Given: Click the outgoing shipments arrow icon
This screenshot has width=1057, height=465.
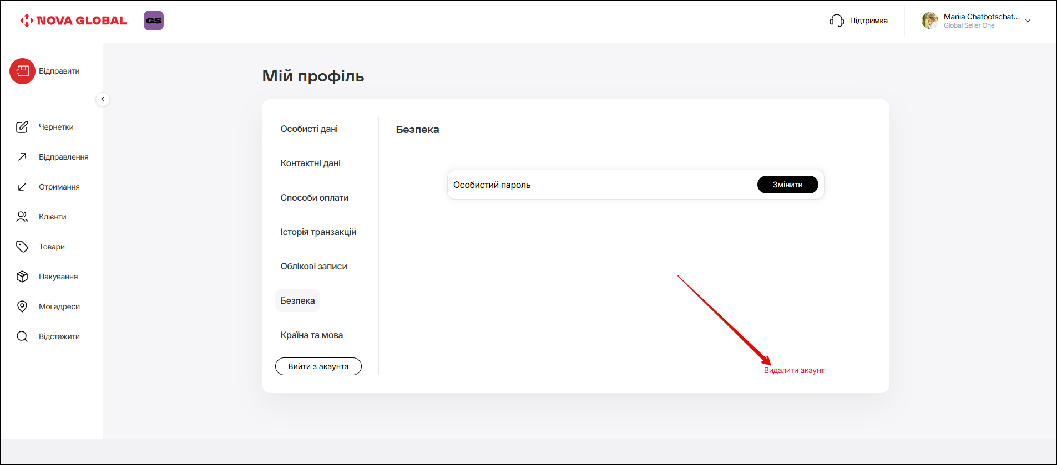Looking at the screenshot, I should point(22,157).
